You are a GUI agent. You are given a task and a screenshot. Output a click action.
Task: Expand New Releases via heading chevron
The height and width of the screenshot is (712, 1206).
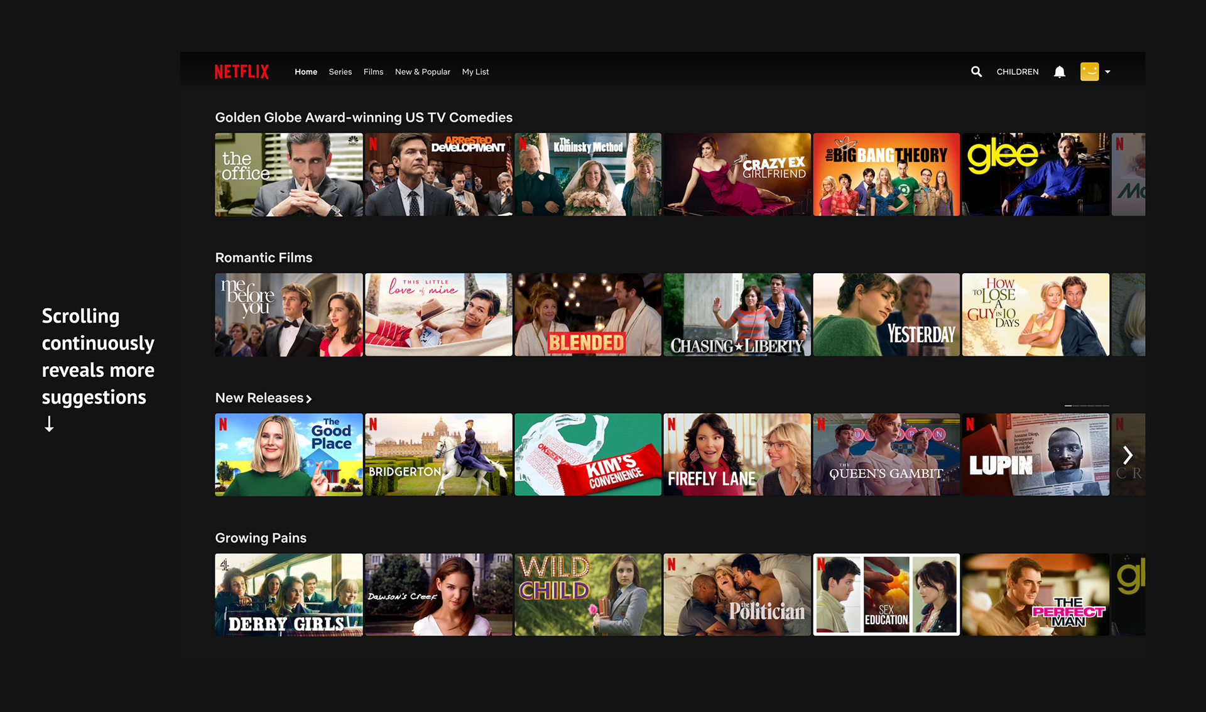click(x=309, y=399)
